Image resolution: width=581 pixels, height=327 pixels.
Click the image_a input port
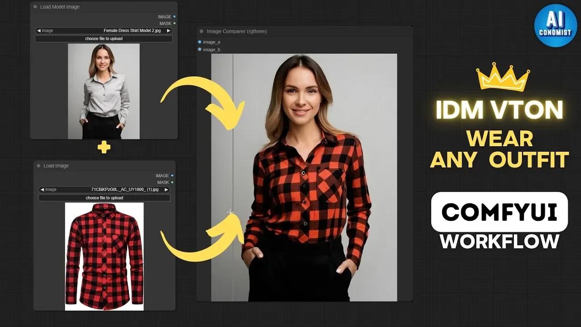tap(200, 42)
